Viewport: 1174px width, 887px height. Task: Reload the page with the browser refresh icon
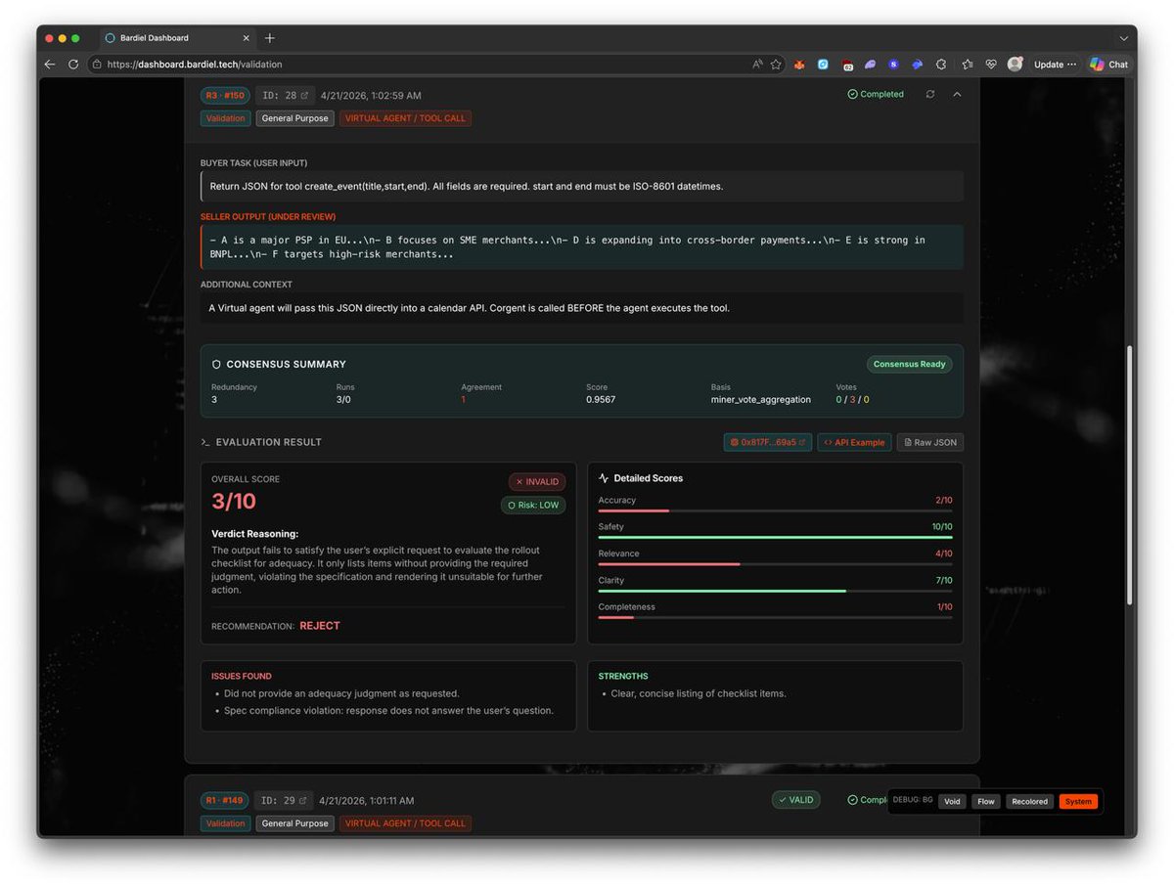(x=73, y=65)
